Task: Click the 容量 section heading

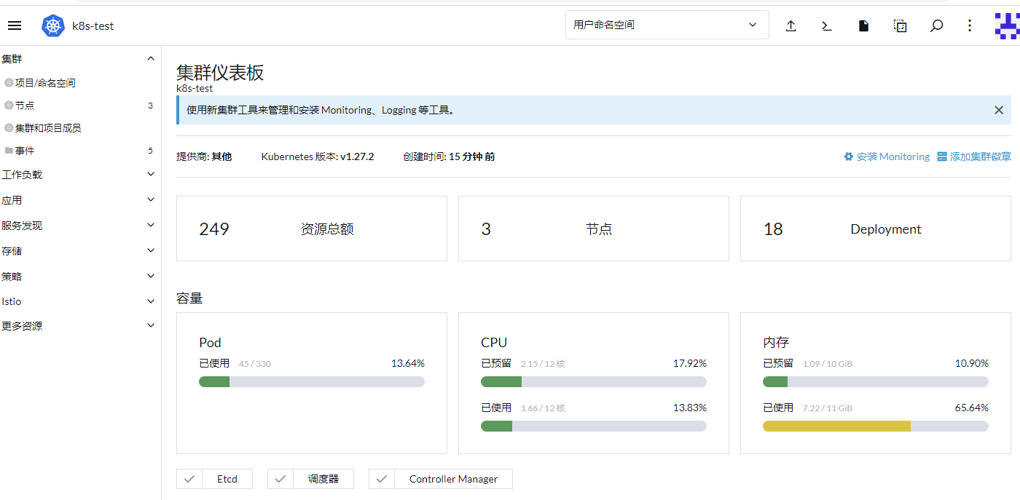Action: coord(189,298)
